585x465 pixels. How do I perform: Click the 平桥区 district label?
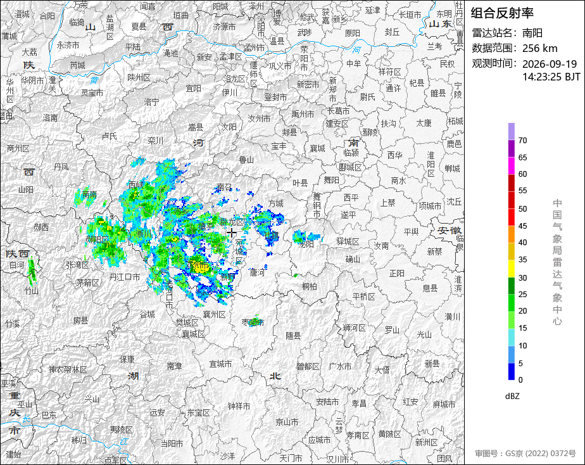pyautogui.click(x=364, y=296)
